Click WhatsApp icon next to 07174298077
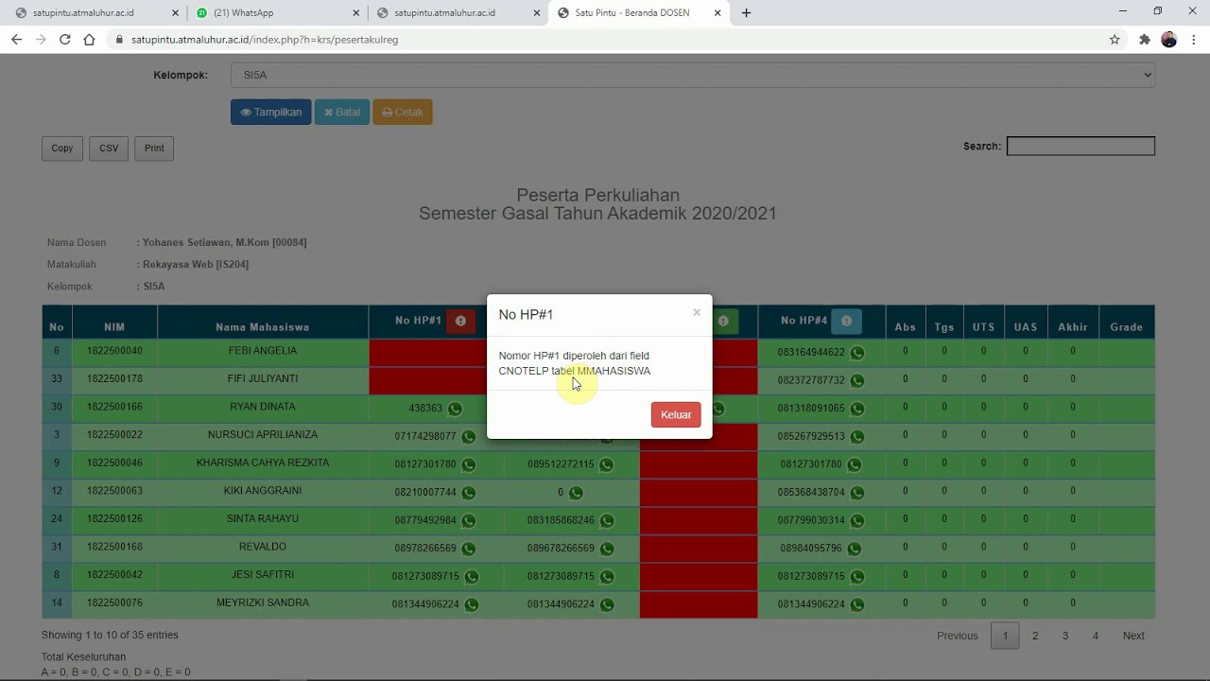 (468, 437)
